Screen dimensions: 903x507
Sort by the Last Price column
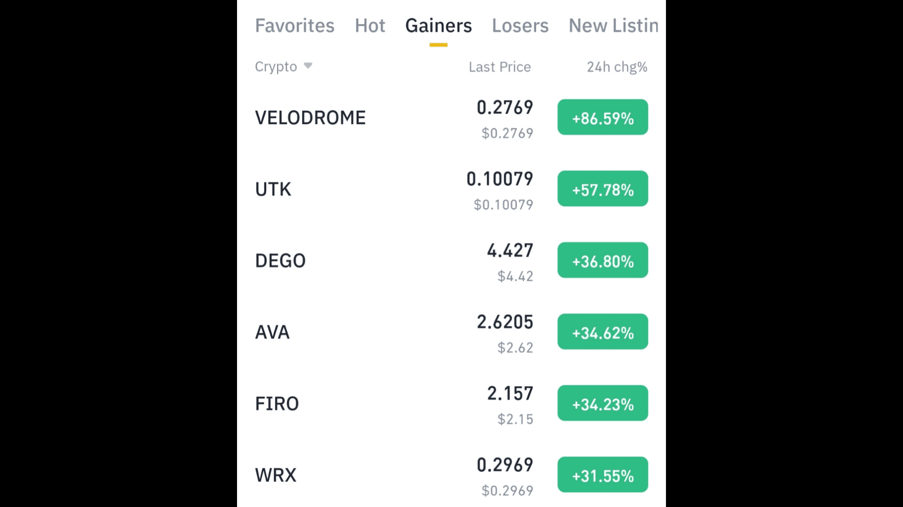[x=499, y=67]
